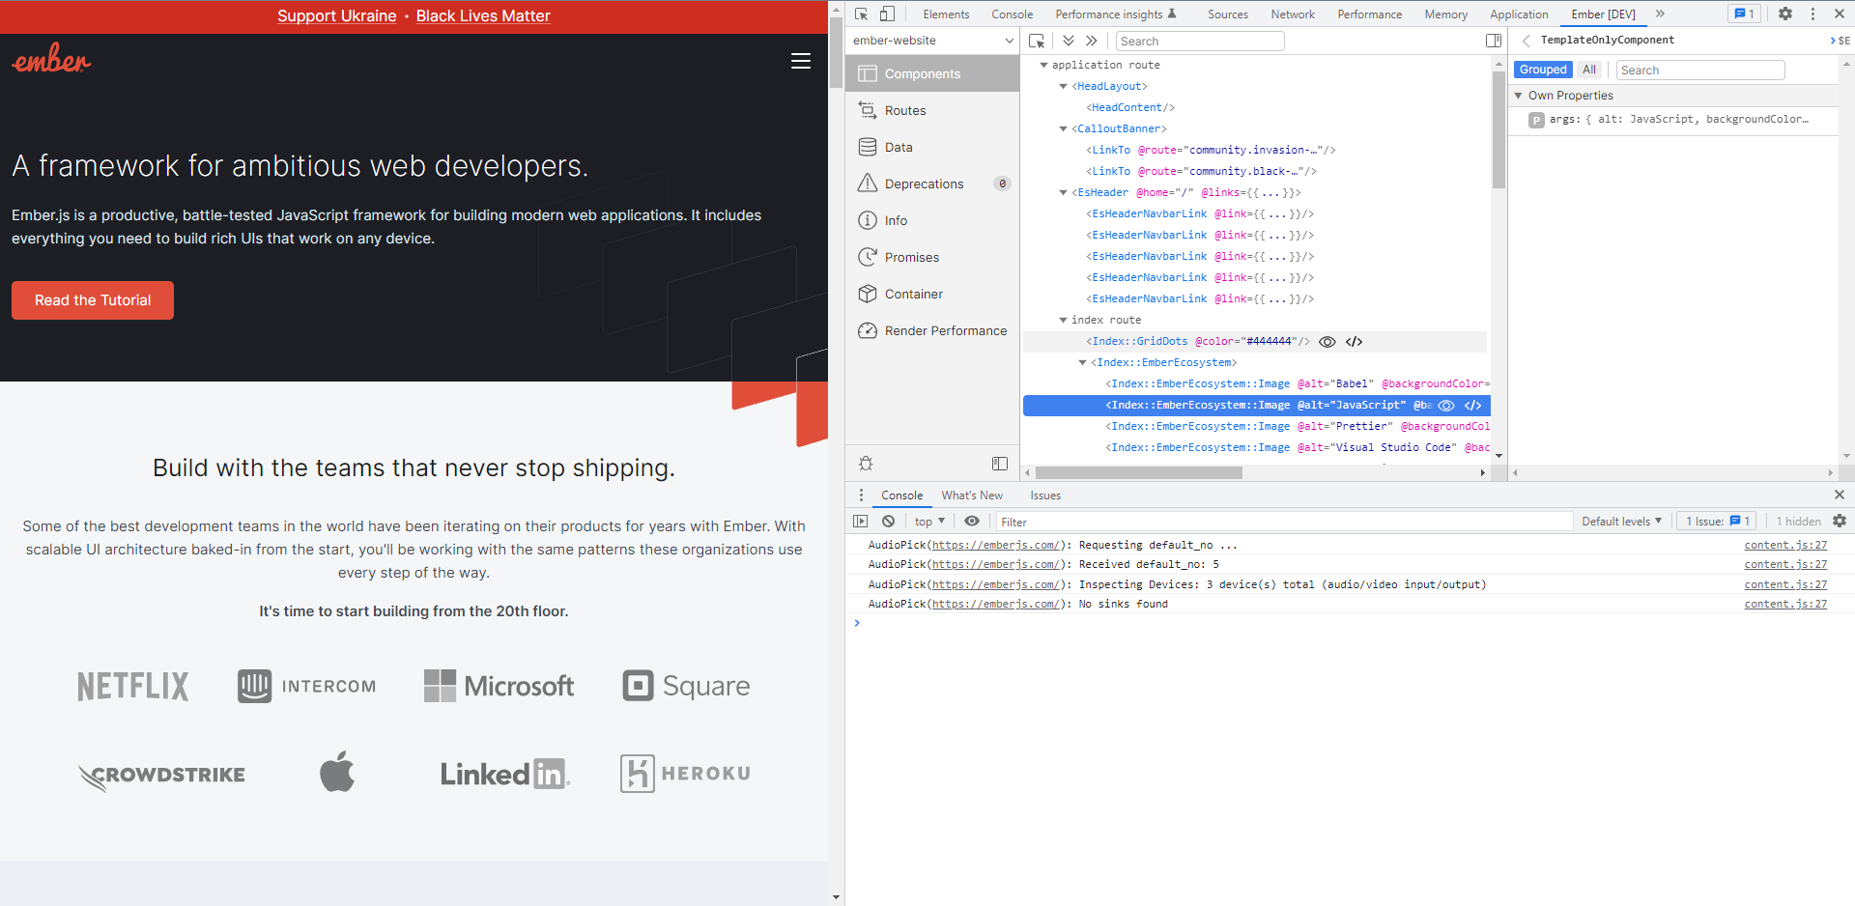
Task: Toggle the device toolbar icon
Action: click(x=885, y=13)
